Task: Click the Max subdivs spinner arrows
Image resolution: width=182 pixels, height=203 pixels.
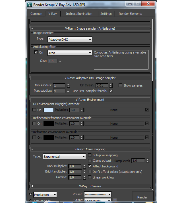Action: (x=68, y=91)
